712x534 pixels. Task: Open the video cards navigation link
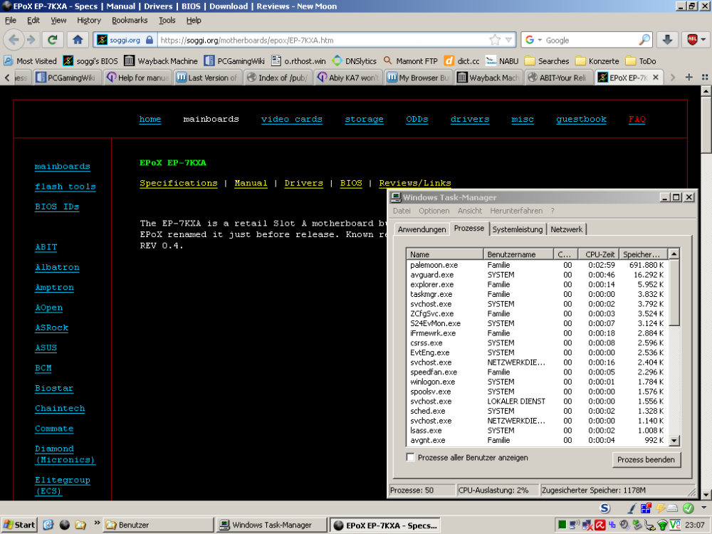tap(291, 119)
